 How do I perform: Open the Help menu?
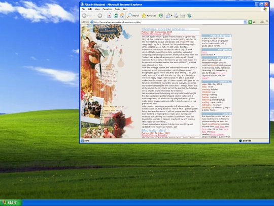point(125,9)
